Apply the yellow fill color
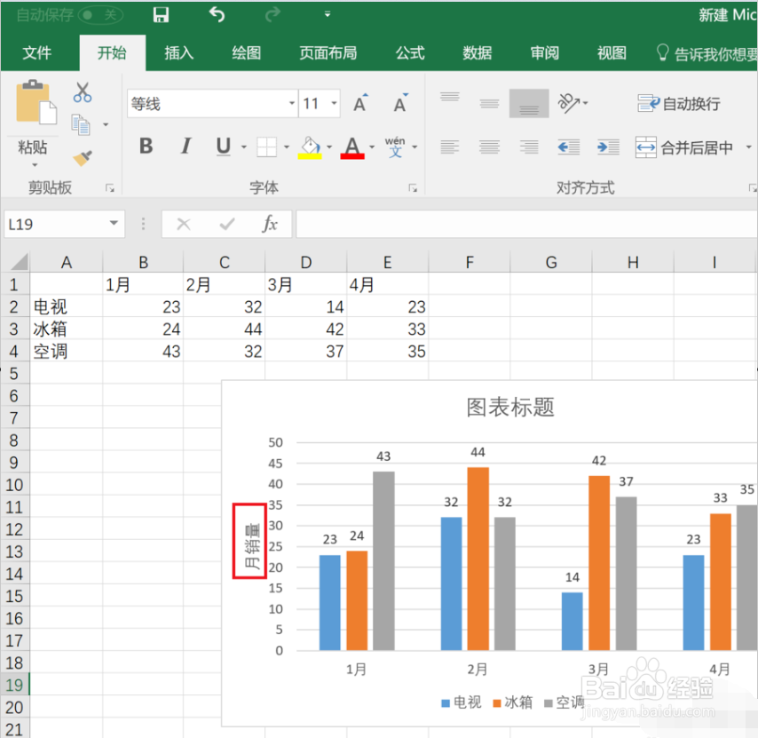The image size is (758, 738). point(310,147)
